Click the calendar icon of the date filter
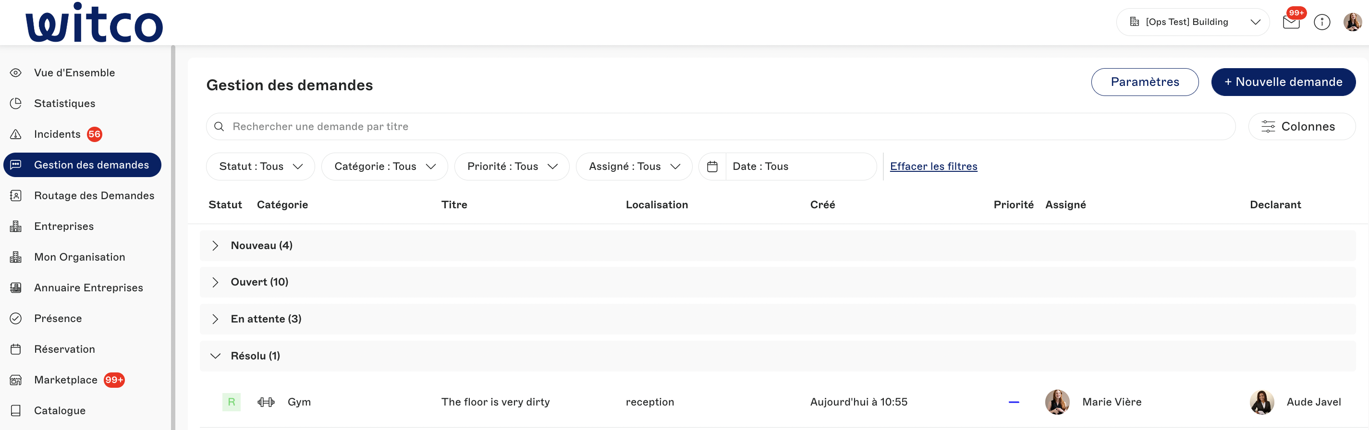 (x=713, y=167)
